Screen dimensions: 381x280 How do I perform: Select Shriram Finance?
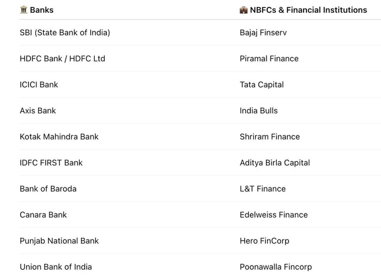pyautogui.click(x=270, y=137)
